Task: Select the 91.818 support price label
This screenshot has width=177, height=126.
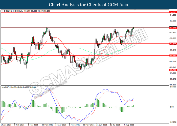Action: click(x=173, y=44)
